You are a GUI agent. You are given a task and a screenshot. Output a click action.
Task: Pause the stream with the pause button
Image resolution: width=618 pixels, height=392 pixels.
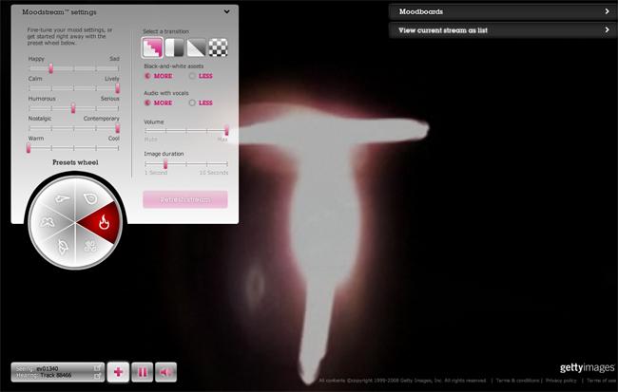pyautogui.click(x=143, y=372)
